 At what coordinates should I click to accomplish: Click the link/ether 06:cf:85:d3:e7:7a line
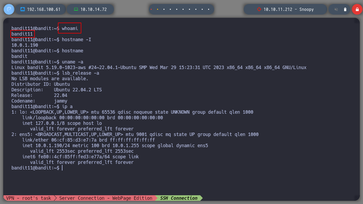88,140
